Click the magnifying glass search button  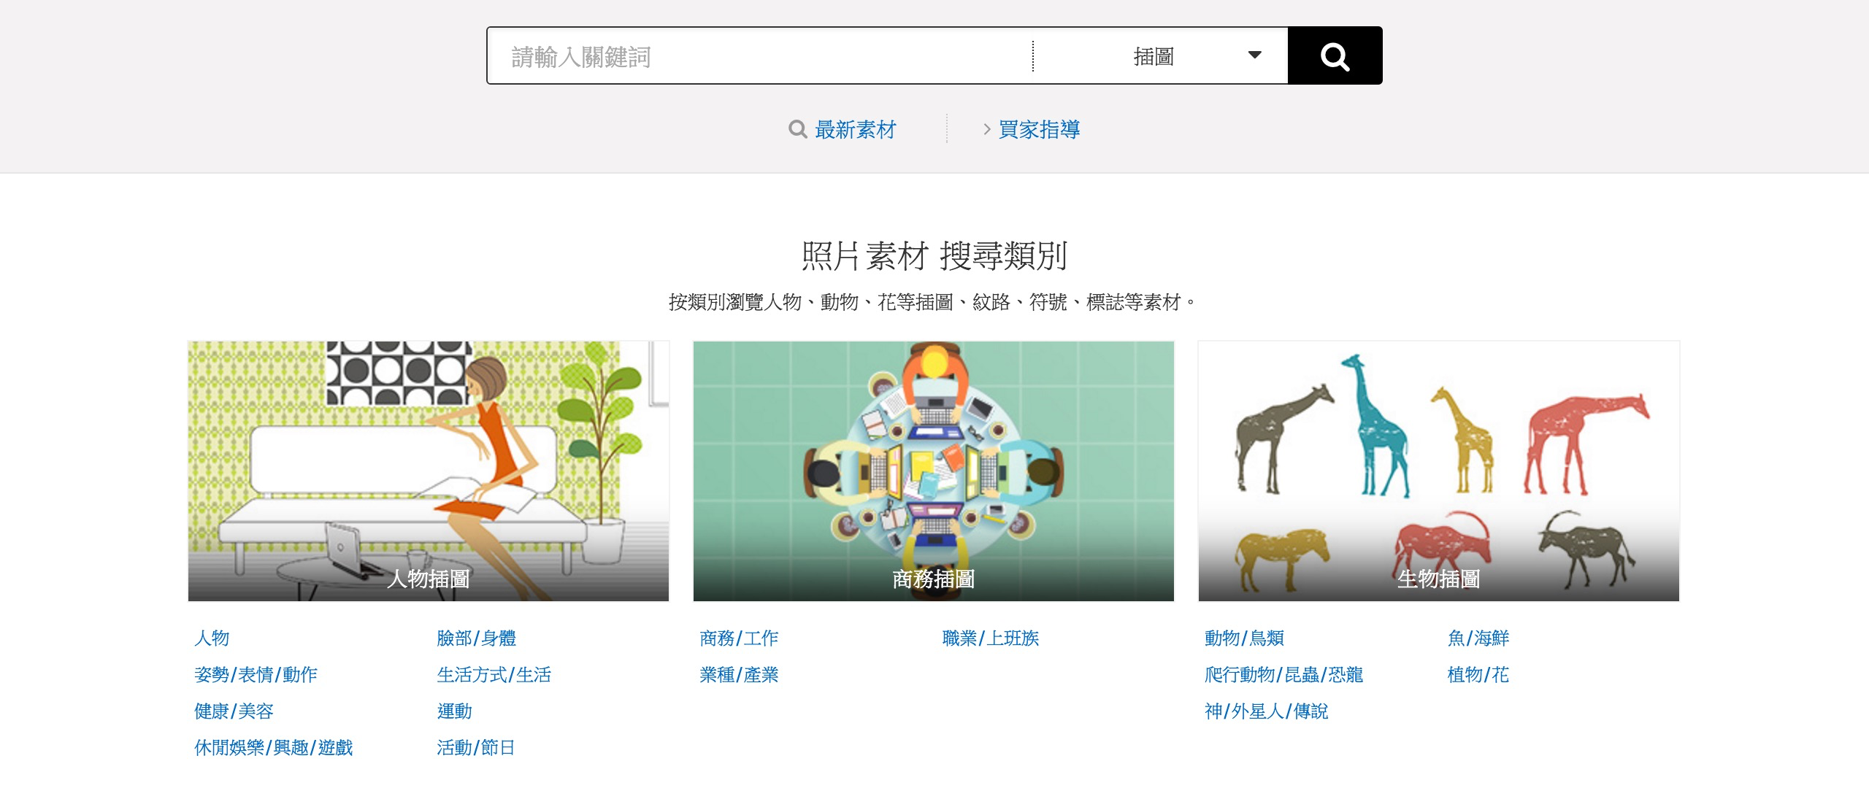coord(1335,55)
